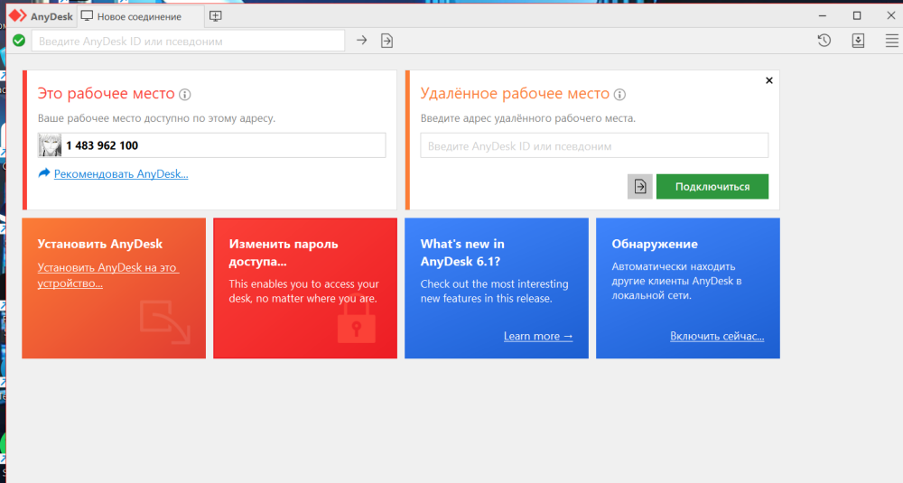Click the Установить AnyDesk tile heading
The height and width of the screenshot is (483, 903).
100,244
